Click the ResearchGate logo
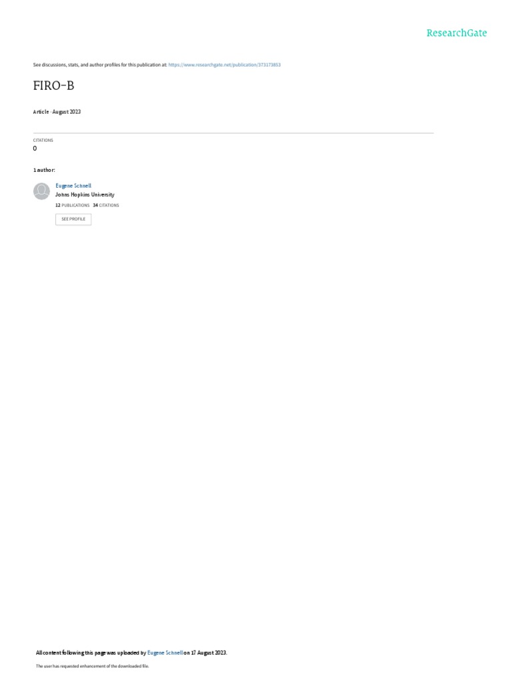This screenshot has height=682, width=512. click(x=456, y=33)
